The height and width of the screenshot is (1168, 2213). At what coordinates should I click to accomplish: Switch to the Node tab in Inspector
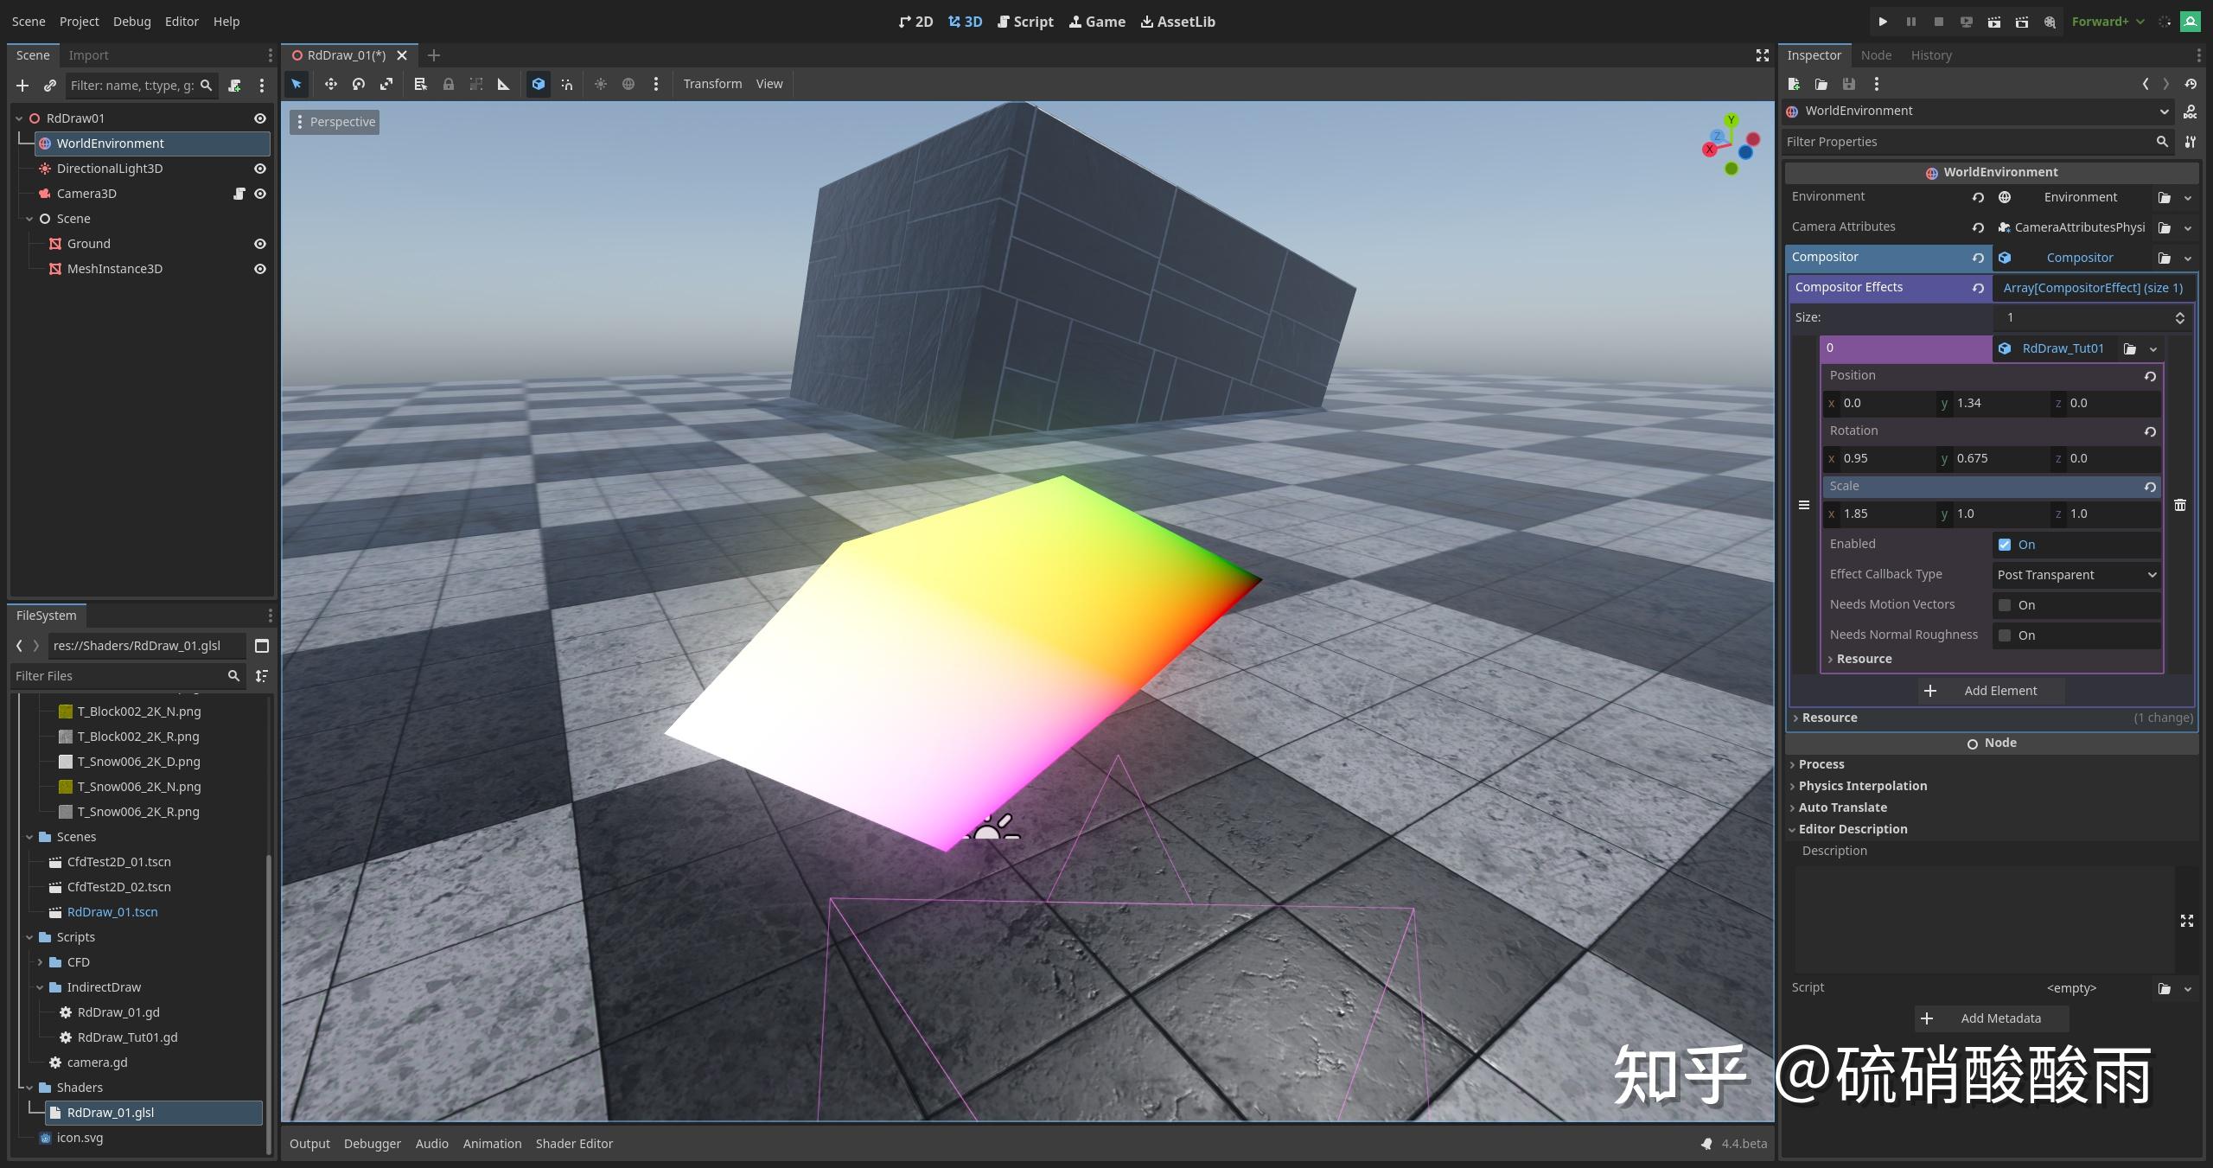[1875, 54]
